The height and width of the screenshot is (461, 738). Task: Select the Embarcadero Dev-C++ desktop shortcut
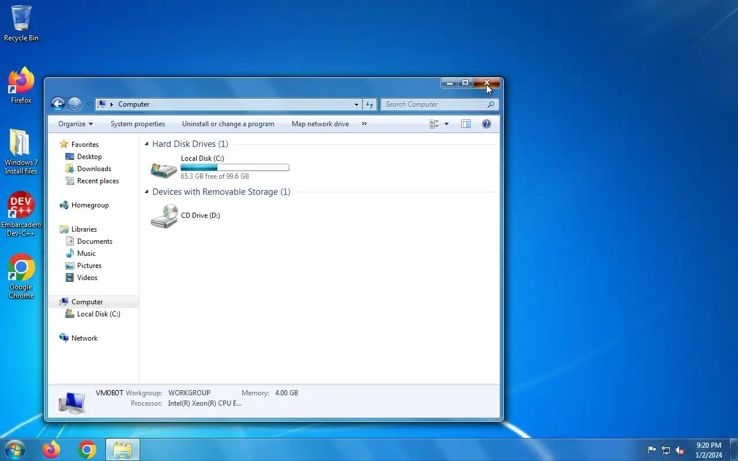[x=21, y=214]
